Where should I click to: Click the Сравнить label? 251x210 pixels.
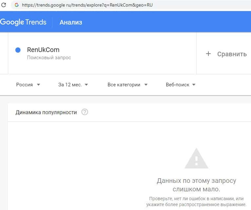click(x=232, y=54)
